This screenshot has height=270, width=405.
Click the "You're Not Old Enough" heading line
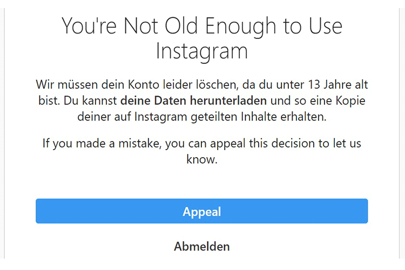(201, 26)
